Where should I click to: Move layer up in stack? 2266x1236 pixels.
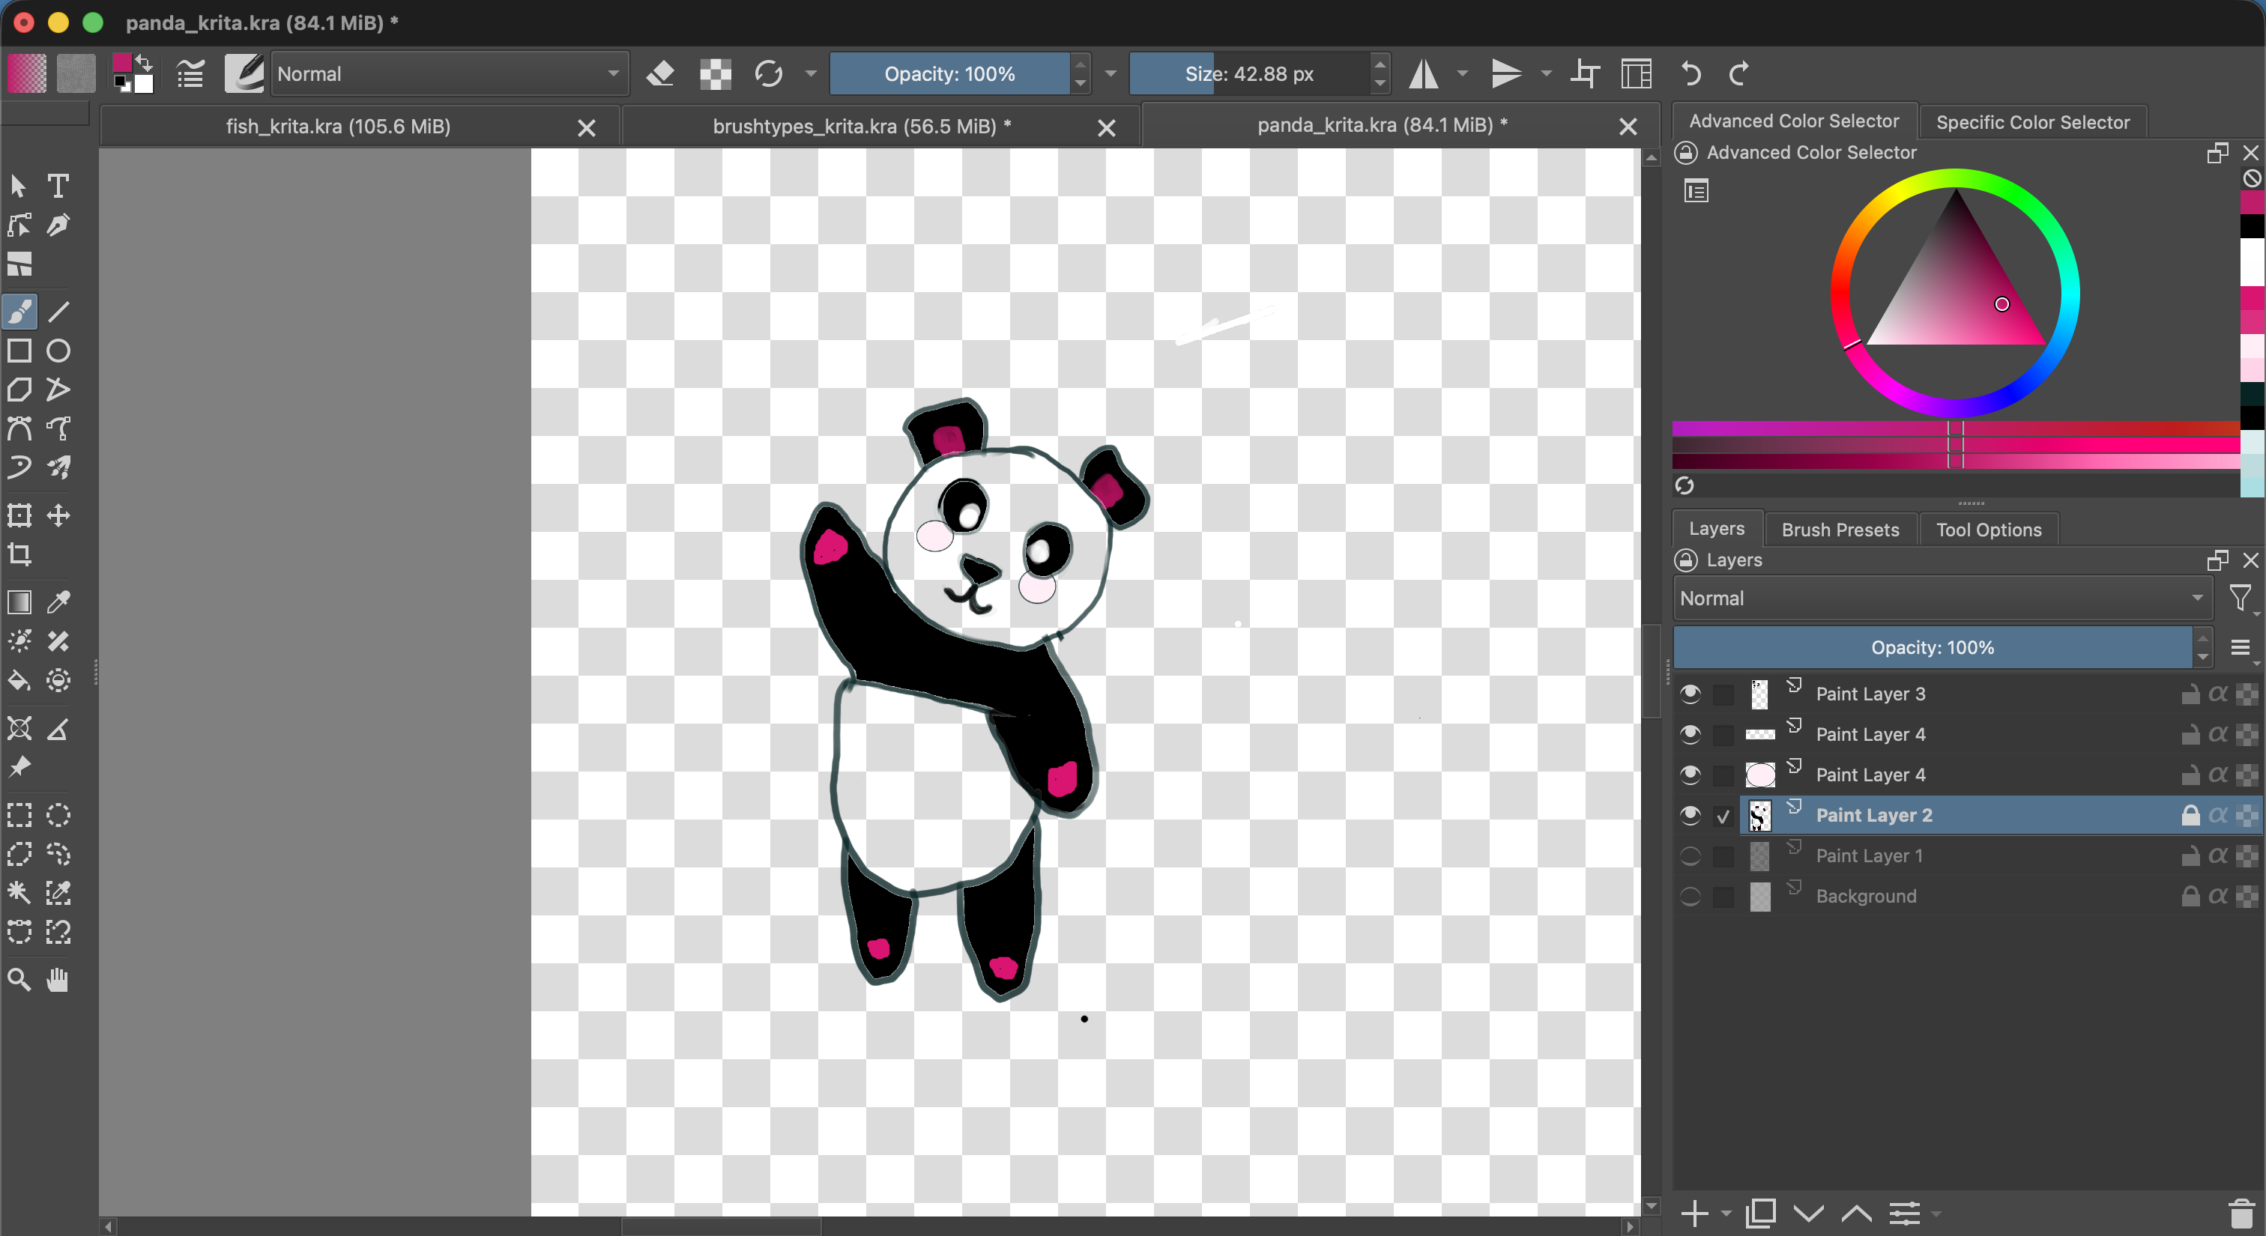1856,1214
